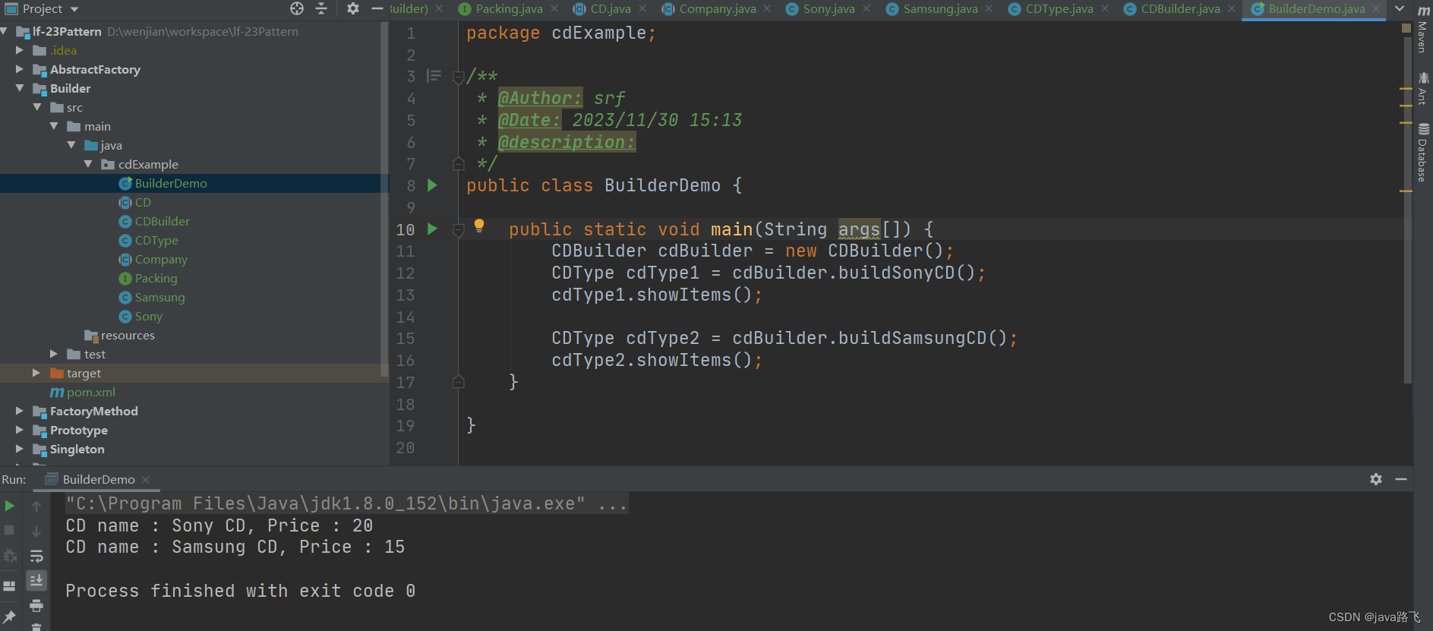This screenshot has width=1433, height=631.
Task: Open the Database tool window
Action: pos(1423,152)
